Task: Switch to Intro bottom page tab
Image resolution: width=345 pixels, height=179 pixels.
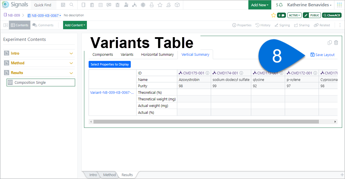Action: (x=93, y=175)
